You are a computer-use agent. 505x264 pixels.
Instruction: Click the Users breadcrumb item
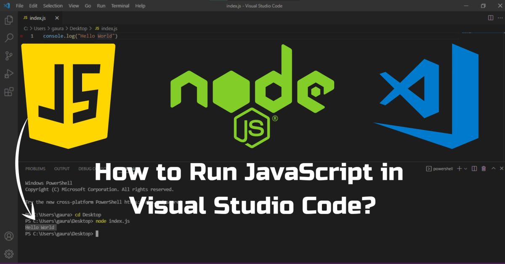coord(40,28)
